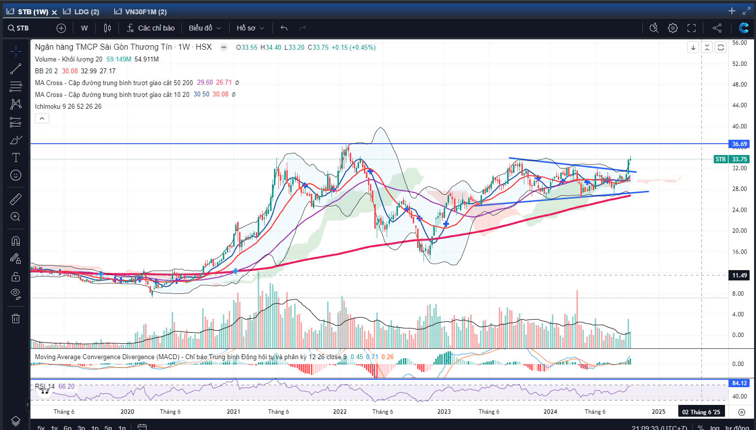
Task: Select the MA Cross 50 200 indicator legend
Action: 114,83
